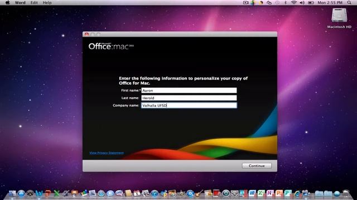Click the Company name field
This screenshot has width=357, height=200.
point(189,106)
